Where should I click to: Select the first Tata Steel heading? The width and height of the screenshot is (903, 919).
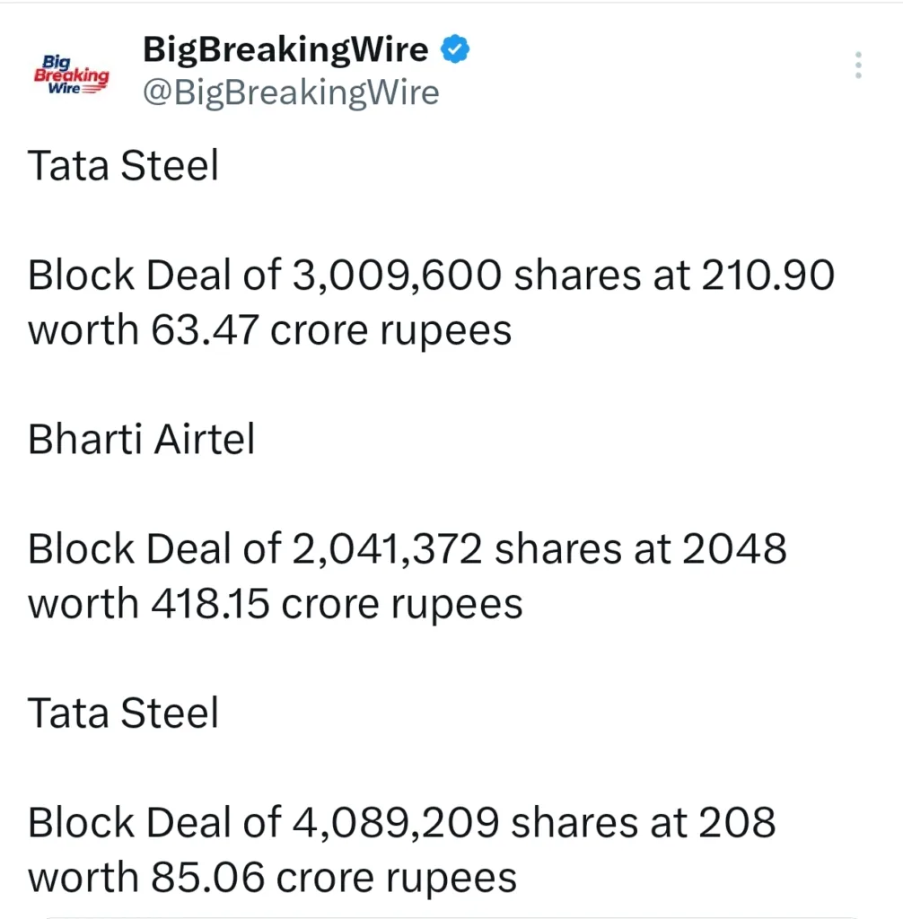[123, 165]
